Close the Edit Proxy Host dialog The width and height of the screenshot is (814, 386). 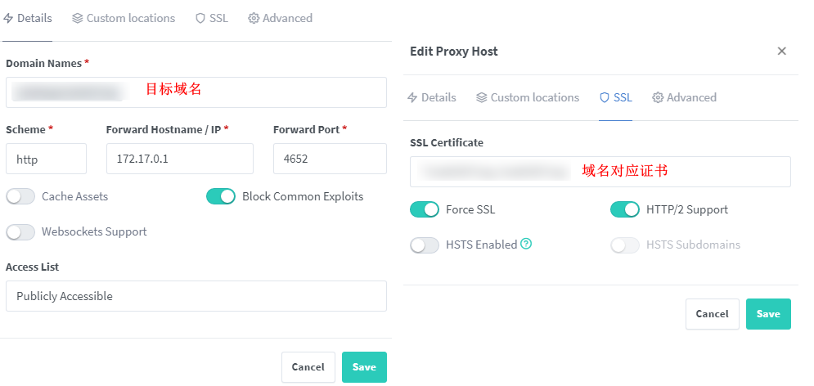click(x=781, y=52)
